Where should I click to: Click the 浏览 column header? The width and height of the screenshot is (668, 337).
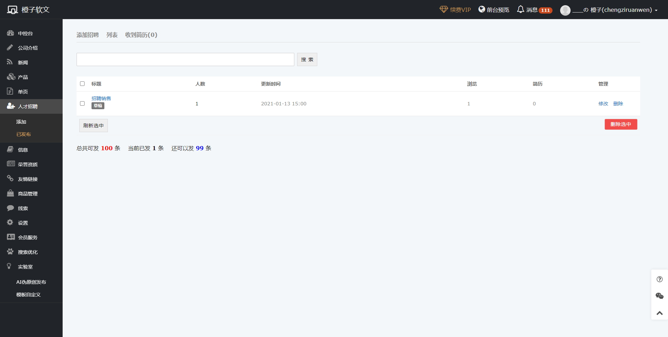pyautogui.click(x=472, y=84)
